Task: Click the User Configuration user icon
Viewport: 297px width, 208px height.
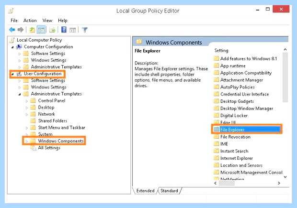Action: [19, 74]
